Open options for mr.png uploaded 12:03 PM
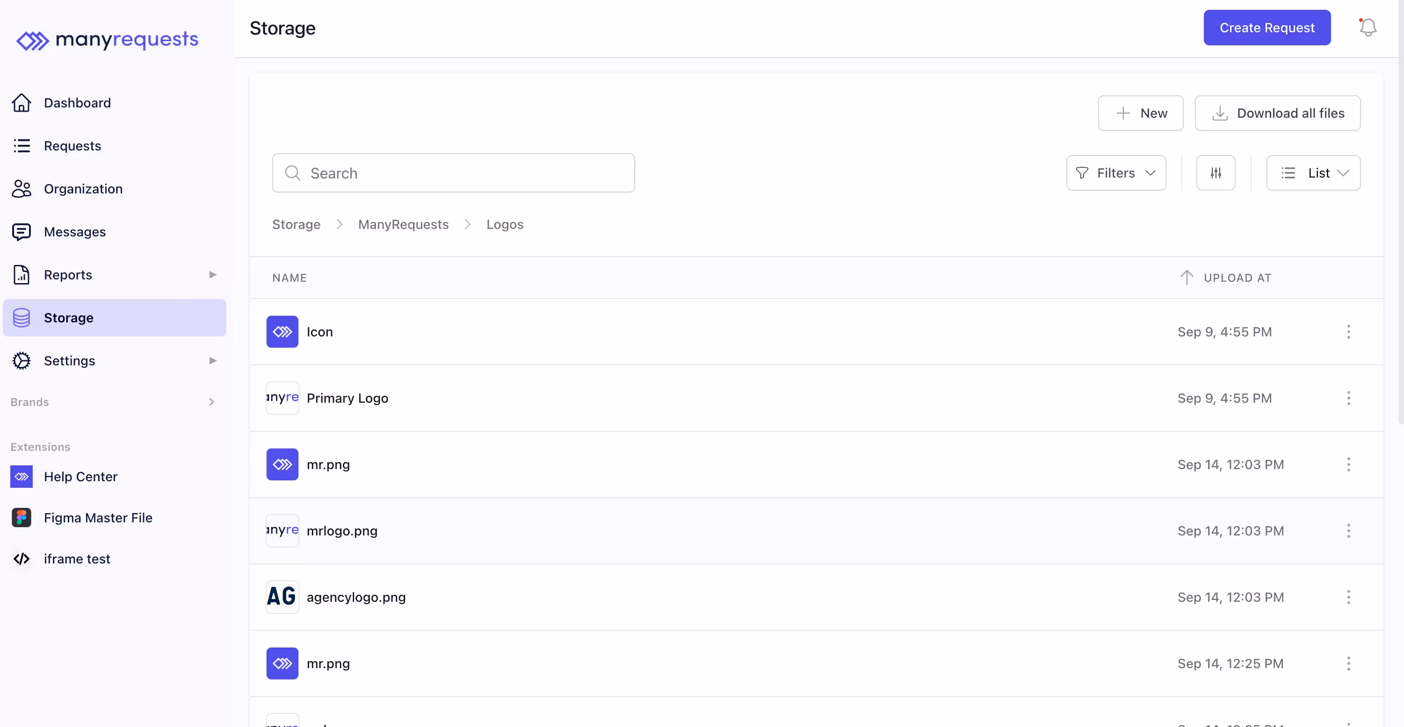The height and width of the screenshot is (727, 1404). click(1348, 465)
